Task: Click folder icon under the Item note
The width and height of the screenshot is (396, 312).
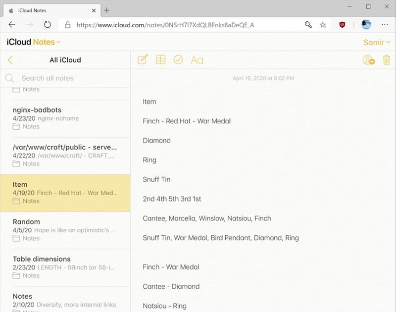Action: [x=16, y=201]
